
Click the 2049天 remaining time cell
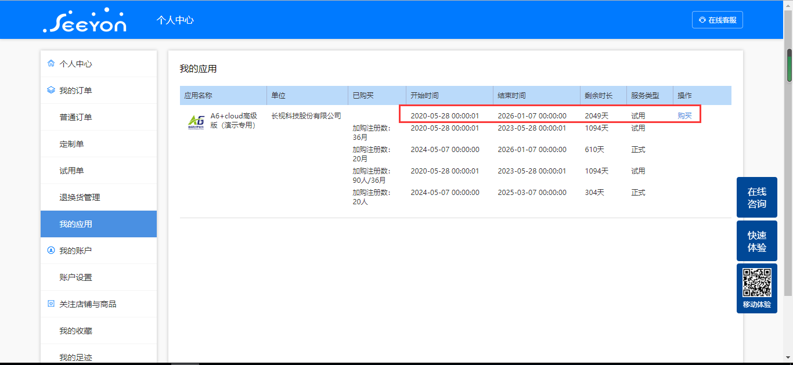point(597,115)
